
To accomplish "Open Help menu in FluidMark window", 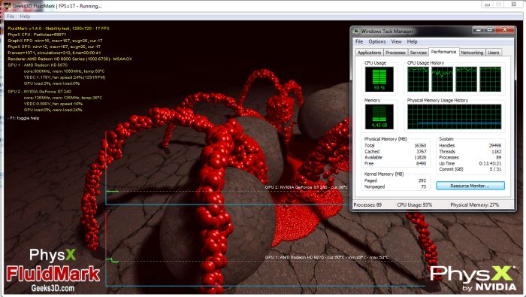I will click(25, 16).
